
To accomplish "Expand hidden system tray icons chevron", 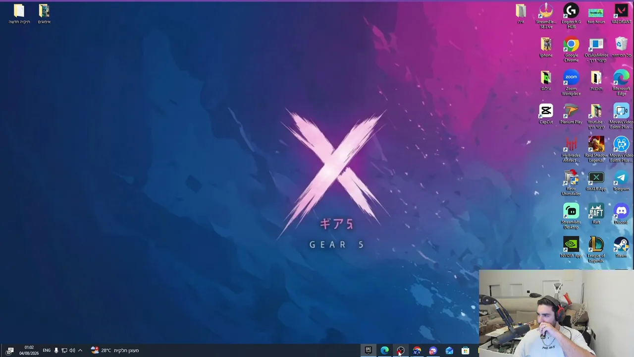I will [80, 351].
